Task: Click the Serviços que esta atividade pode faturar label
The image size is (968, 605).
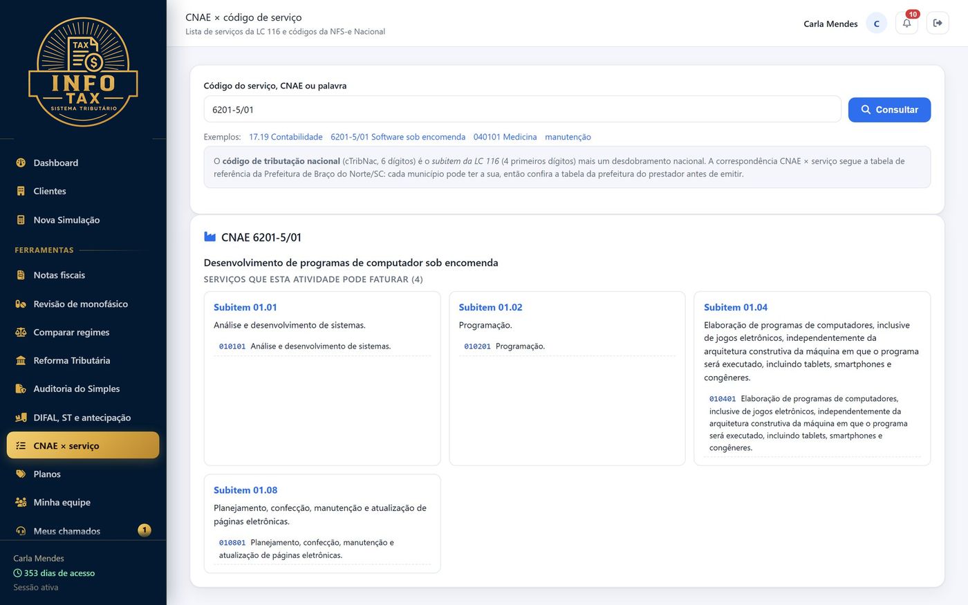Action: click(313, 279)
